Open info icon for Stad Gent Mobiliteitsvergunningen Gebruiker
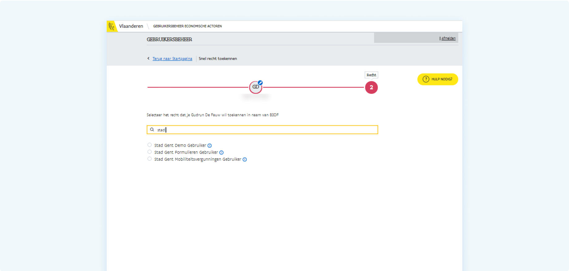This screenshot has width=569, height=271. click(245, 159)
